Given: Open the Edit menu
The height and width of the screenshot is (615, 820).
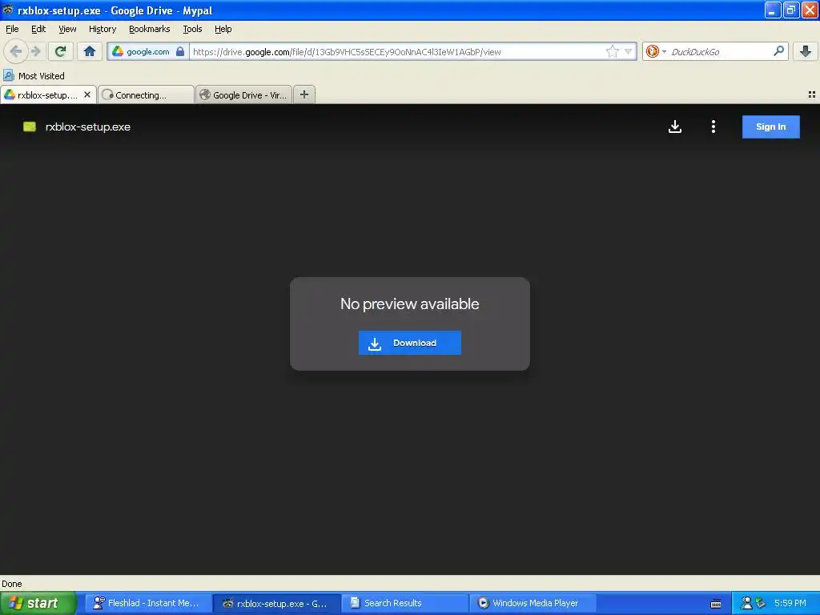Looking at the screenshot, I should (x=38, y=29).
